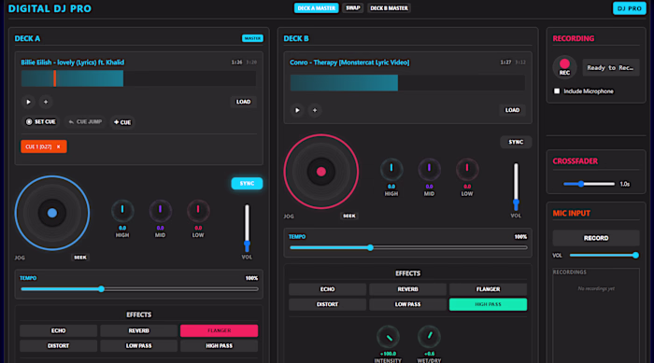Click the Deck B jog wheel

(321, 172)
